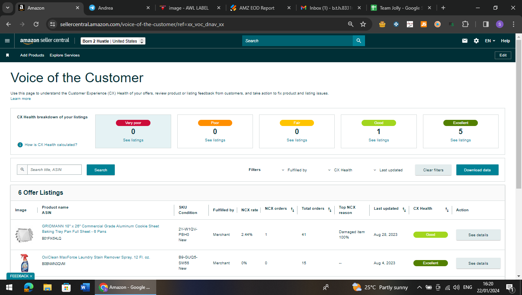Switch to the image - AWL LABEL tab

(190, 8)
